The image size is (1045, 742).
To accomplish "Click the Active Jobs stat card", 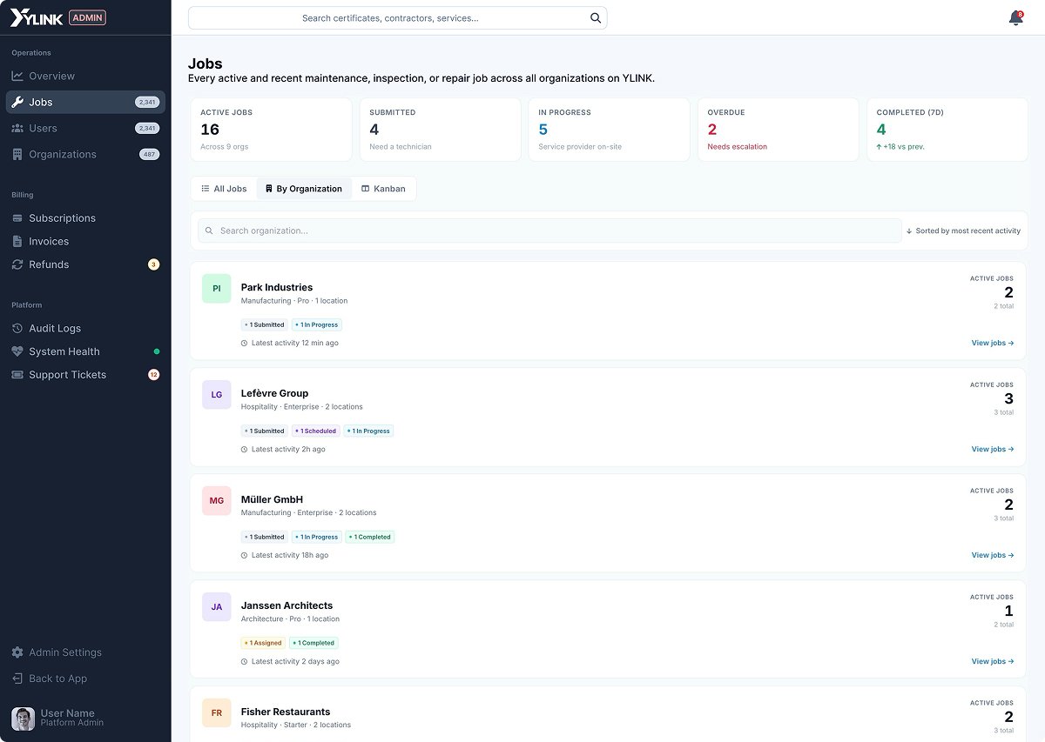I will click(x=271, y=130).
